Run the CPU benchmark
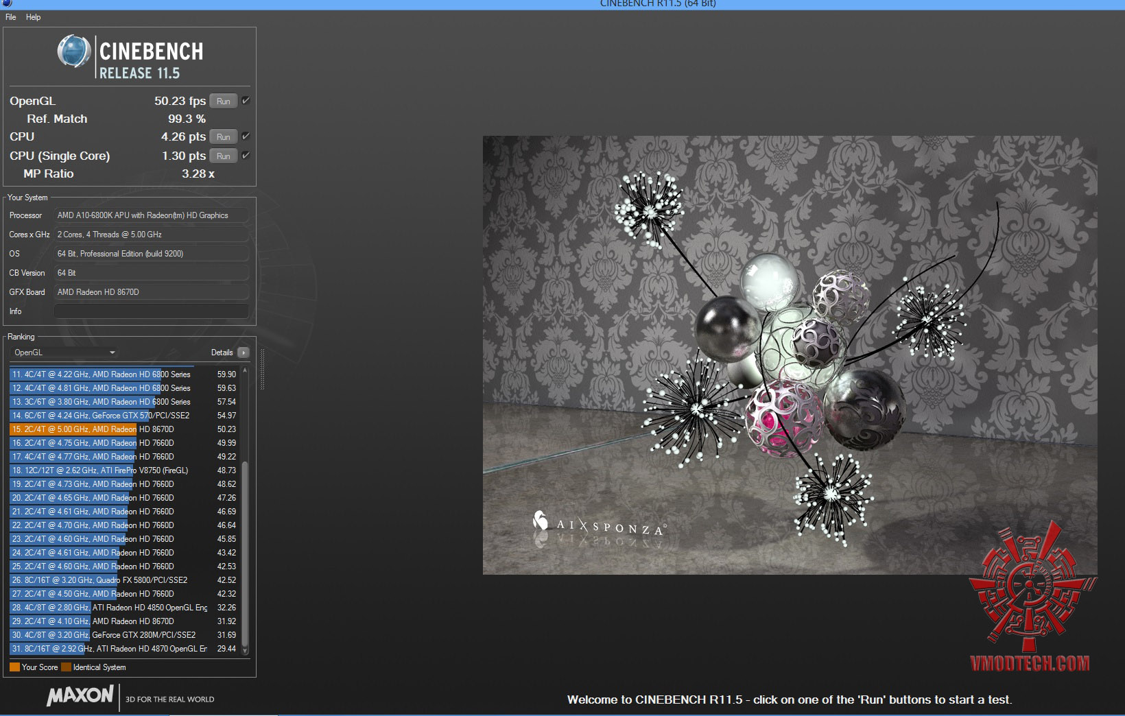 point(223,137)
